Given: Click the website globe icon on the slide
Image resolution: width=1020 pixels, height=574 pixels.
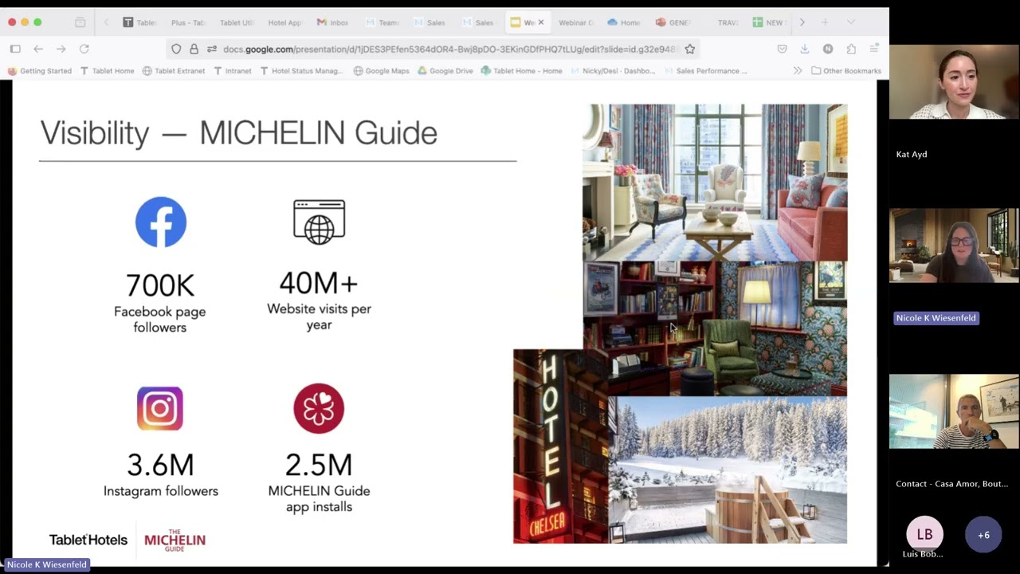Looking at the screenshot, I should coord(319,222).
